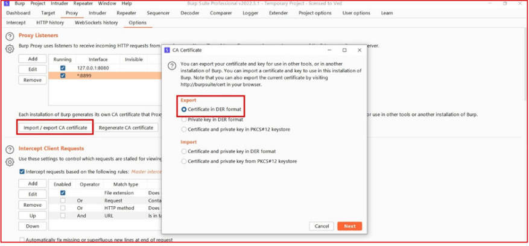
Task: Switch to the Sequencer tab
Action: click(158, 13)
